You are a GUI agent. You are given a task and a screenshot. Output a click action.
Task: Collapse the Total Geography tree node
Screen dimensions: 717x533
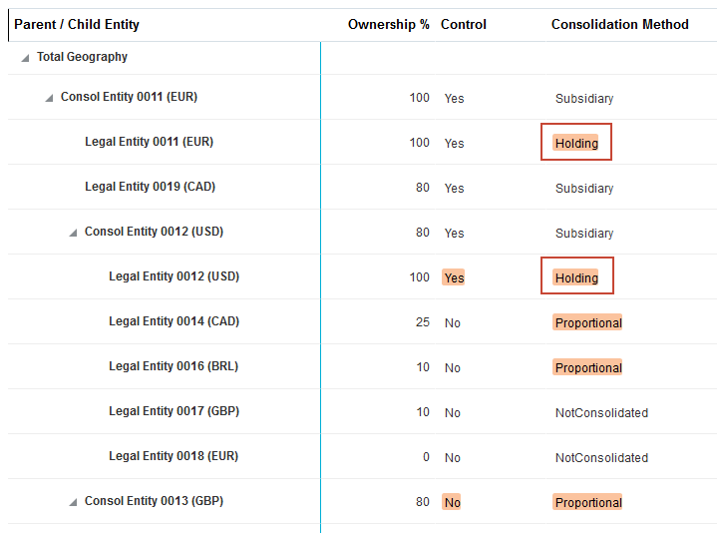[x=26, y=58]
